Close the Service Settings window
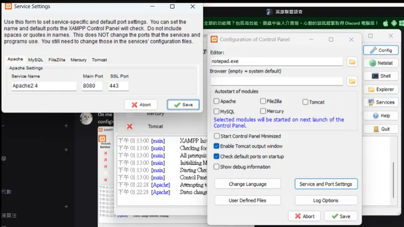404x227 pixels. [193, 7]
